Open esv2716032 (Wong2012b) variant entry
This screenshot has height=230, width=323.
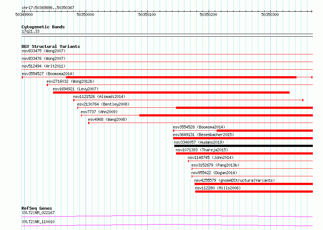point(70,81)
